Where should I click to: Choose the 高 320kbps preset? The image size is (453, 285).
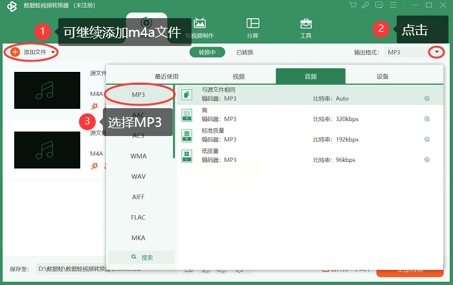tap(310, 115)
